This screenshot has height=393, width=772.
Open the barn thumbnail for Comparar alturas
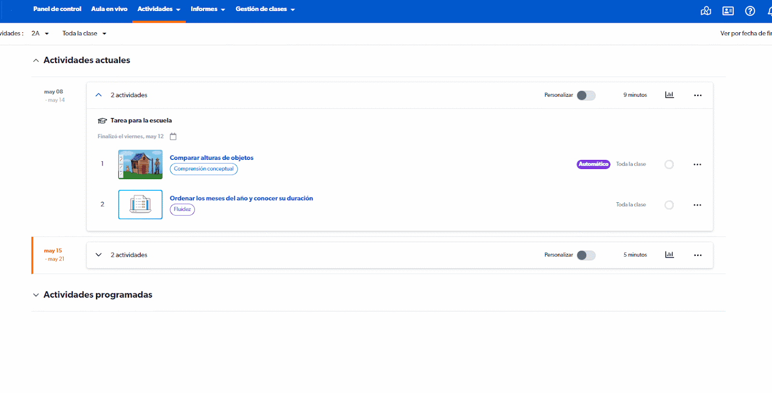coord(140,164)
